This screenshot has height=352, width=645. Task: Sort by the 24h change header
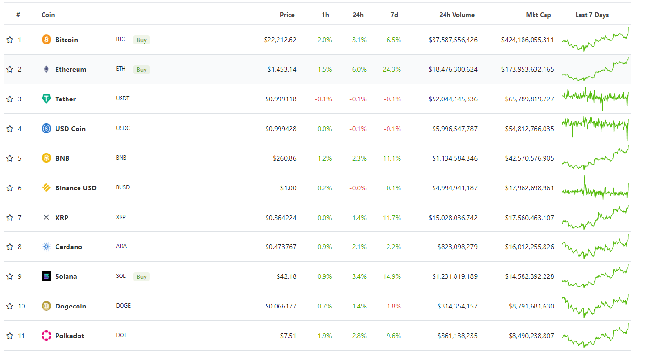tap(358, 15)
